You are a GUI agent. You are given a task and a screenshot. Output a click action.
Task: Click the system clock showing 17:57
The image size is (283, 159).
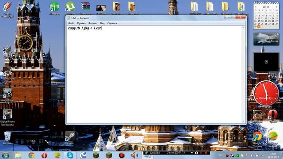pos(273,155)
